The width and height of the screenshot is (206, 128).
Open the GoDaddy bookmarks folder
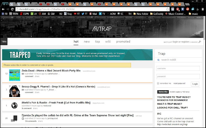157,14
